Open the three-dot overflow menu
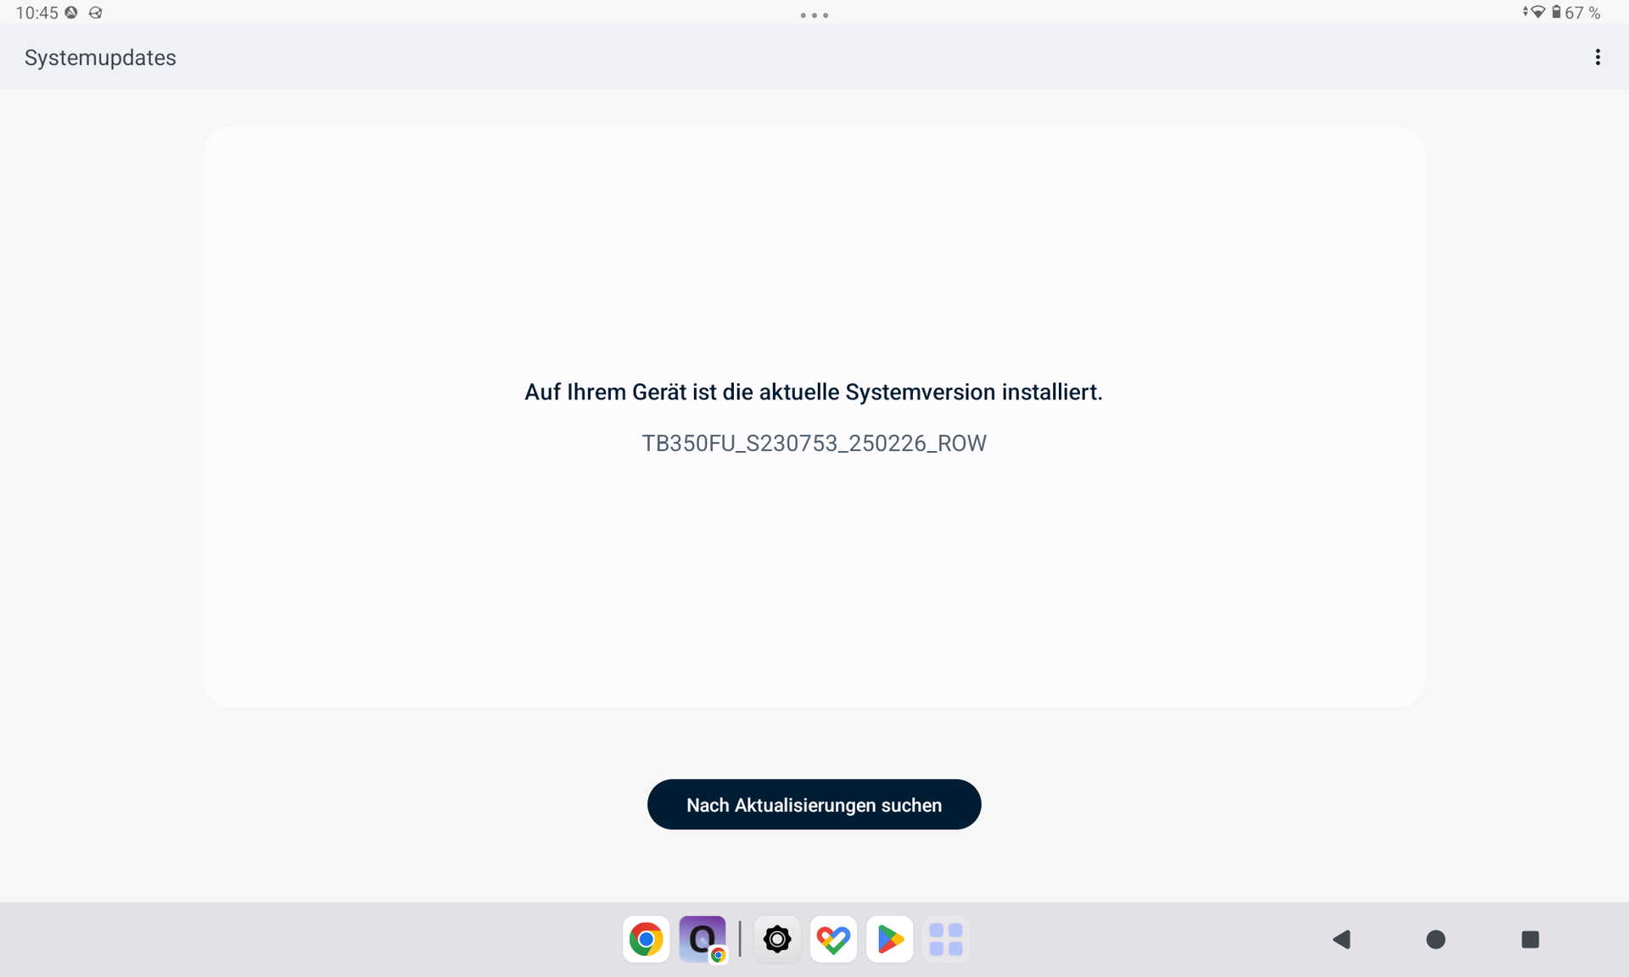 1597,57
